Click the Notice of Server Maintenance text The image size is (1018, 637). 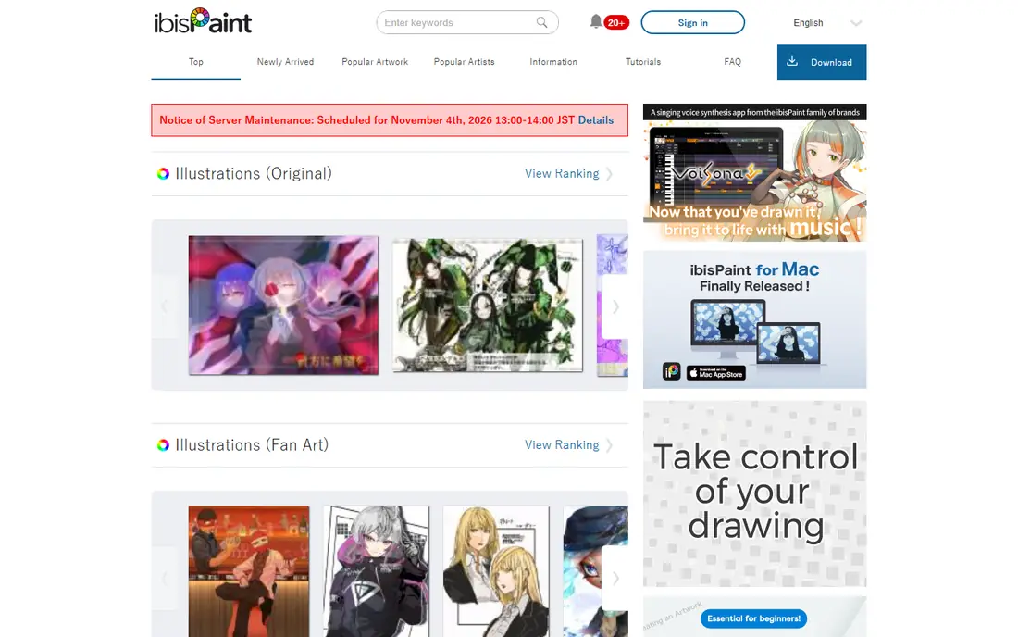click(366, 120)
